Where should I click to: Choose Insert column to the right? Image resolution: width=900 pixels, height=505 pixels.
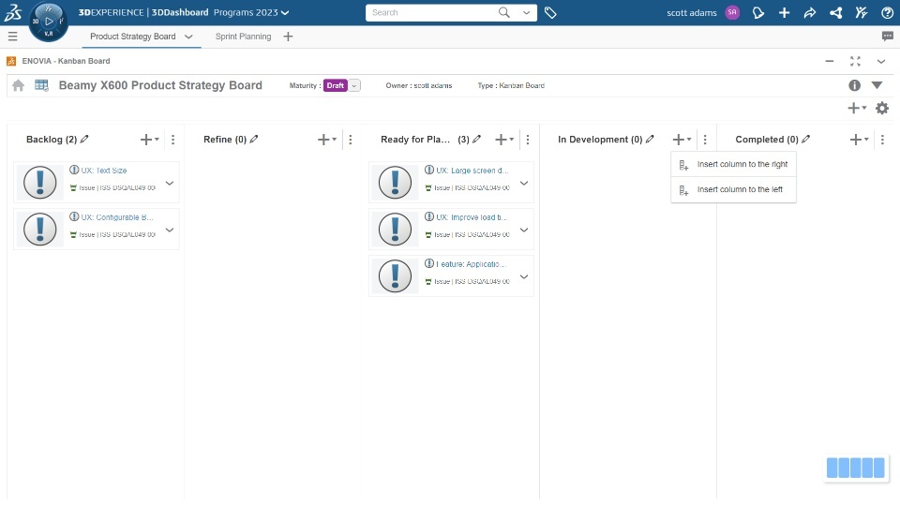coord(742,164)
